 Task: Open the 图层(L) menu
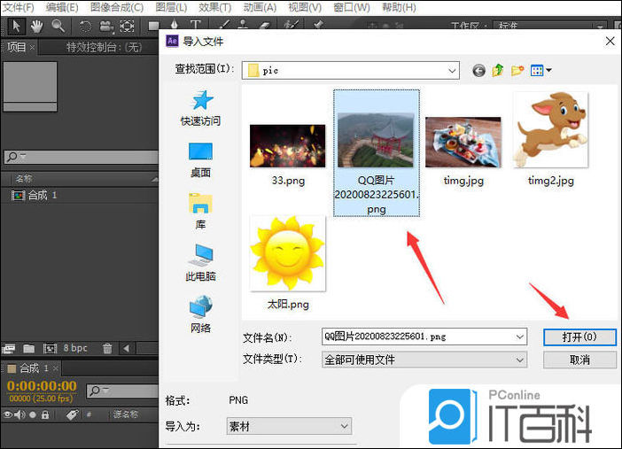coord(171,7)
